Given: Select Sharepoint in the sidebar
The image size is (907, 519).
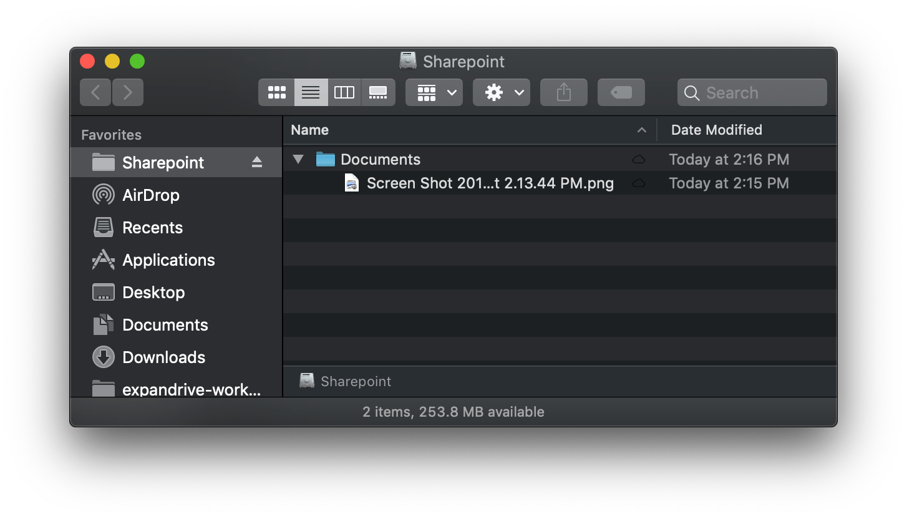Looking at the screenshot, I should pyautogui.click(x=176, y=162).
